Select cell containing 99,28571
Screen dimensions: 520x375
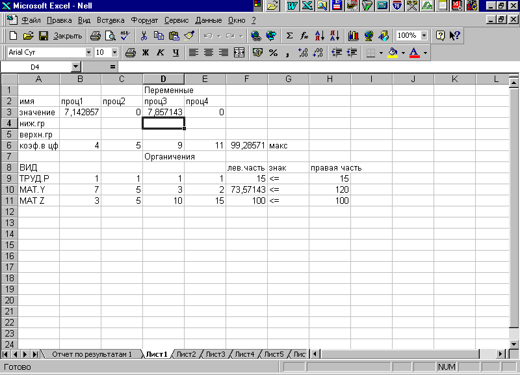[x=246, y=145]
